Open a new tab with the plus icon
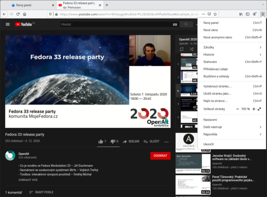 (x=107, y=4)
